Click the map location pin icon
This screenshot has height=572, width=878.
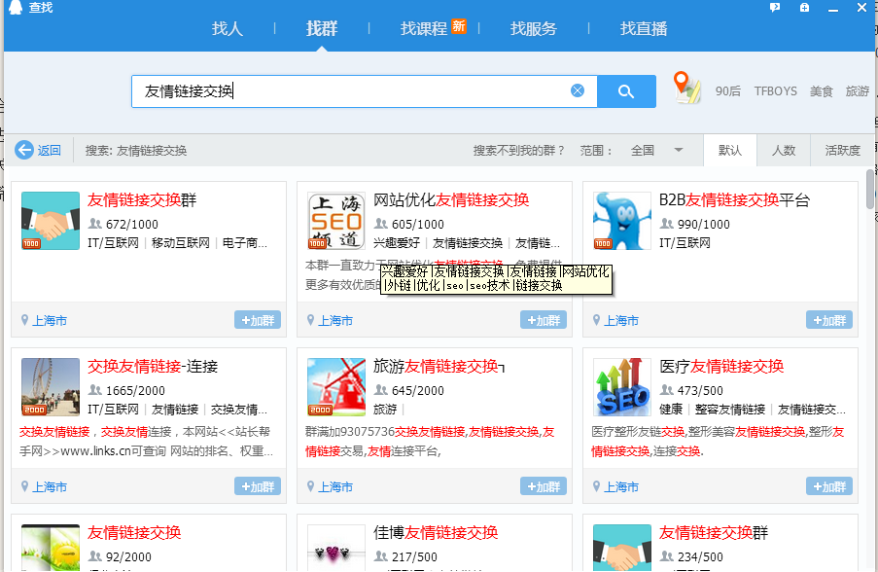(687, 88)
